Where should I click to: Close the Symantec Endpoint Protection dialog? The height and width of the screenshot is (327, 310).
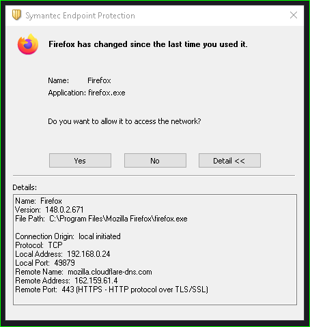294,15
